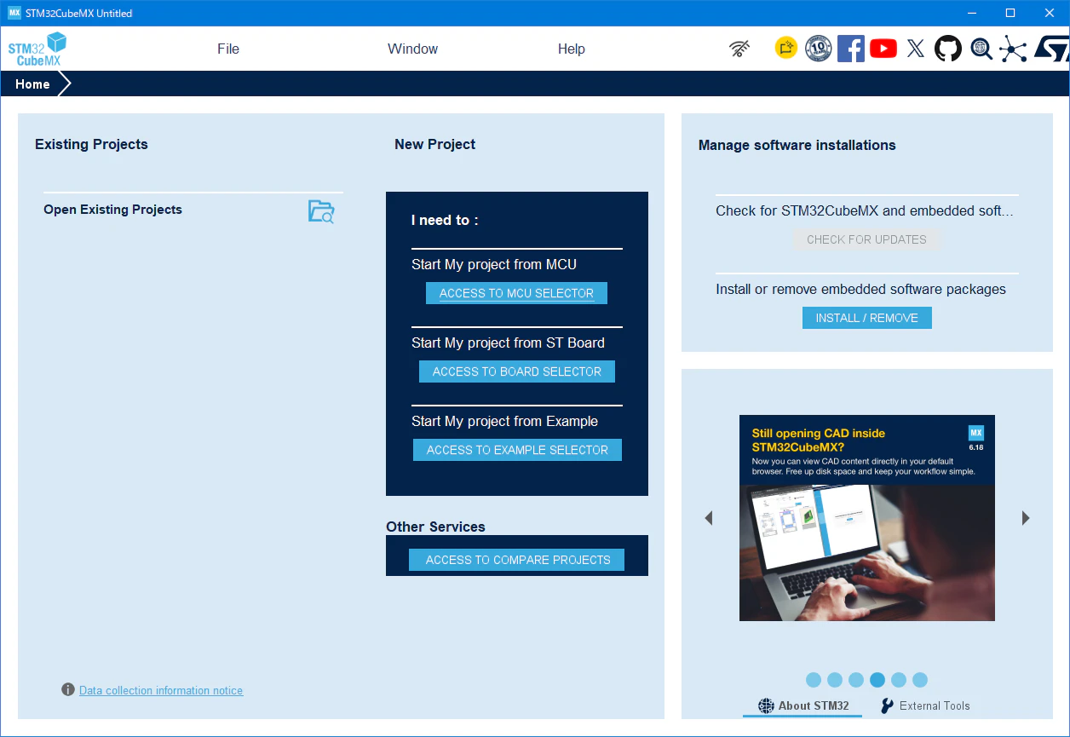The width and height of the screenshot is (1070, 737).
Task: Click the open folder search icon
Action: [x=321, y=211]
